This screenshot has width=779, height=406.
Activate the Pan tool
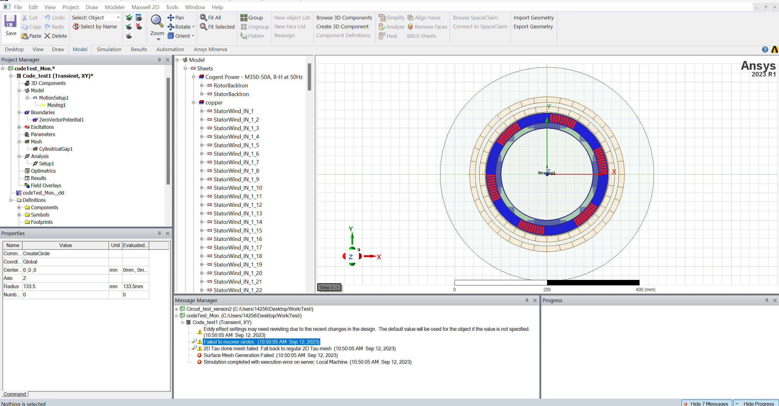[x=171, y=18]
